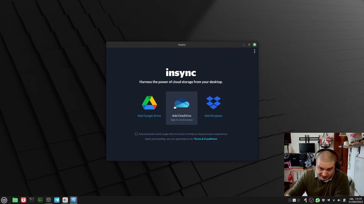Click the Telegram tray icon
This screenshot has height=204, width=364.
pos(328,200)
